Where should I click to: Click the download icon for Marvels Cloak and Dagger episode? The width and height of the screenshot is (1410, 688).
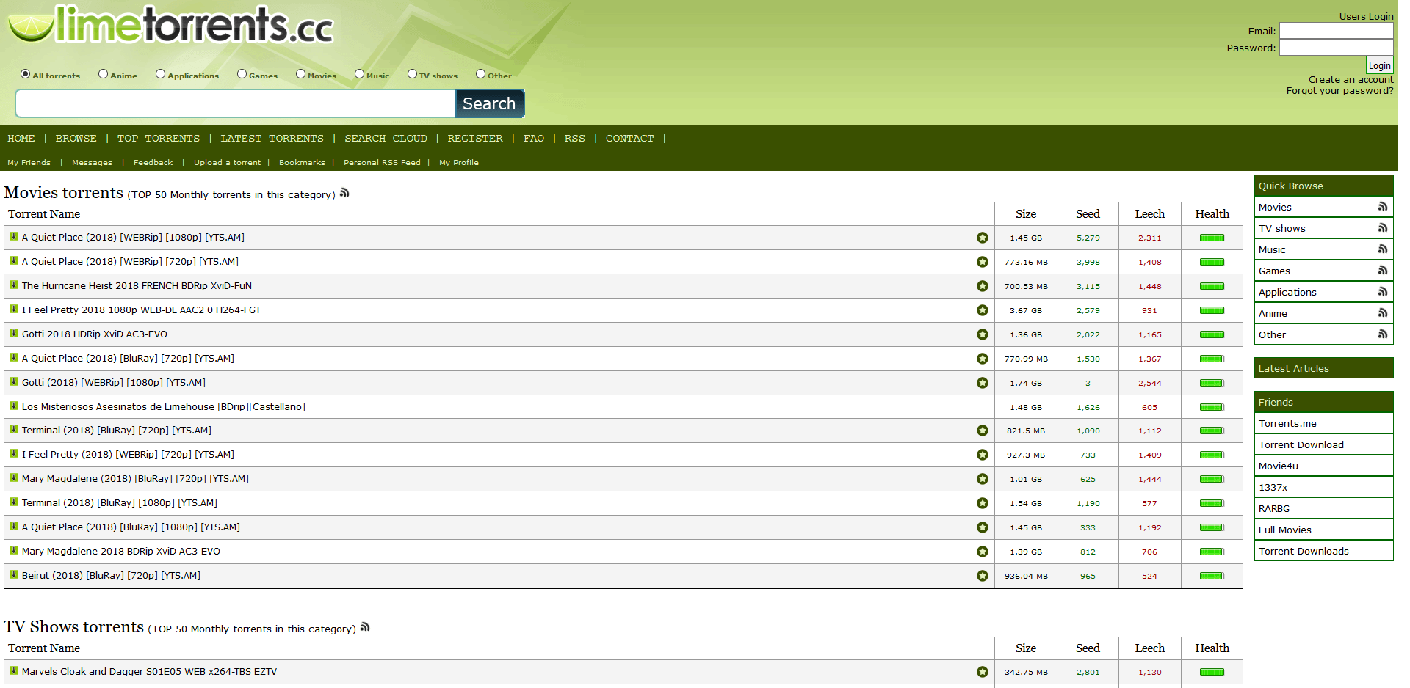(x=12, y=671)
